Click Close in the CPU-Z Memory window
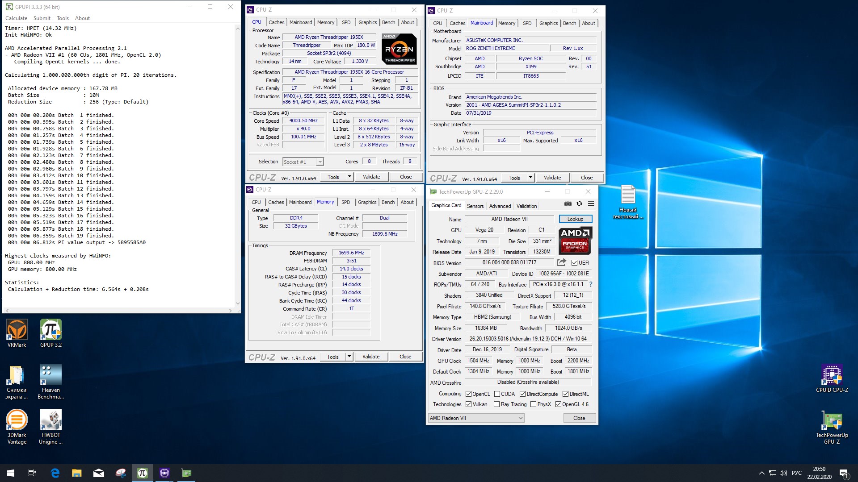The width and height of the screenshot is (858, 482). (405, 357)
